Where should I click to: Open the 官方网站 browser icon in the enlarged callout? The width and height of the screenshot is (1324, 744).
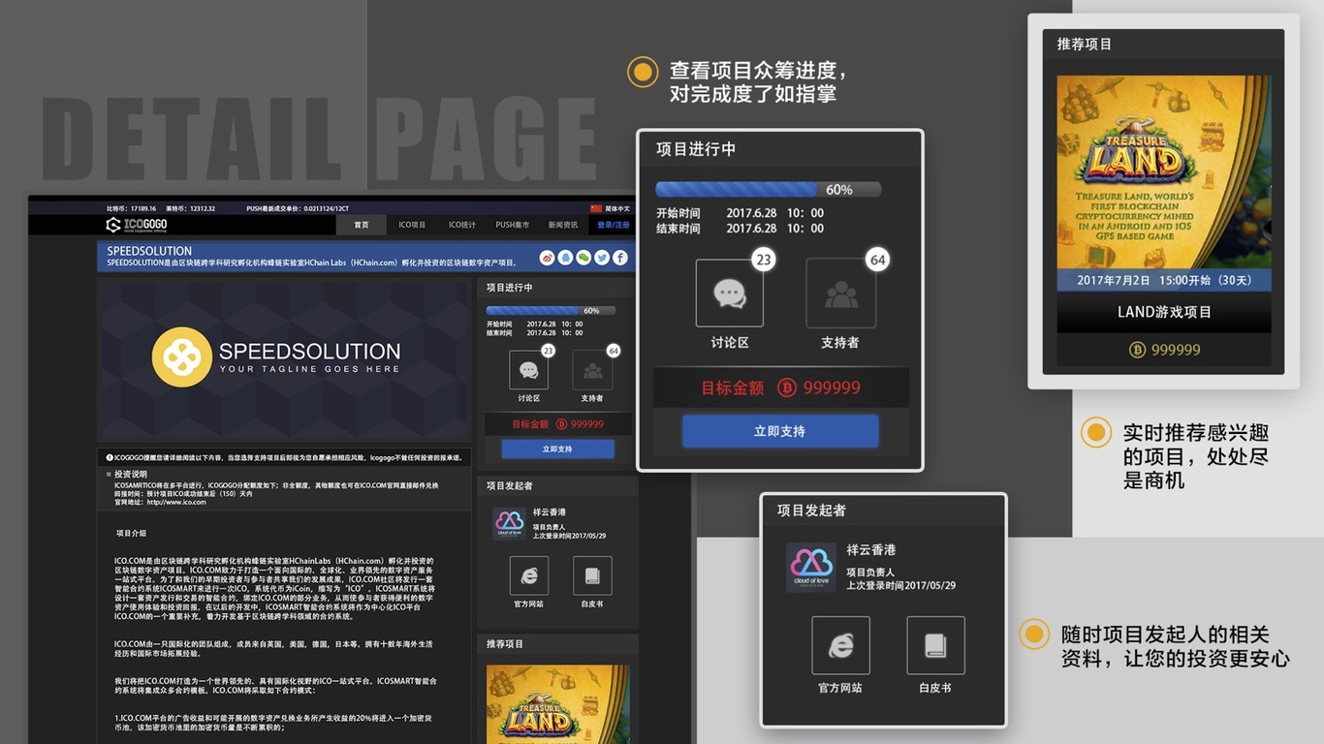tap(840, 645)
